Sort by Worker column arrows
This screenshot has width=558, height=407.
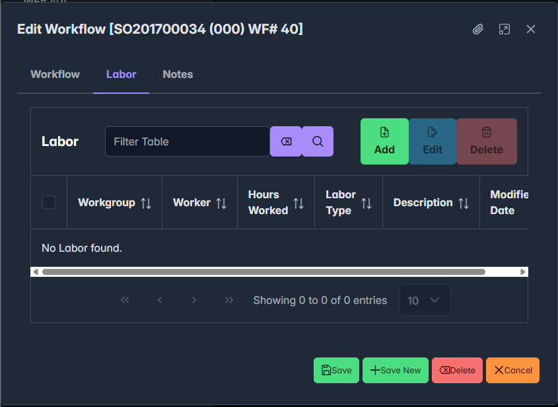tap(221, 203)
